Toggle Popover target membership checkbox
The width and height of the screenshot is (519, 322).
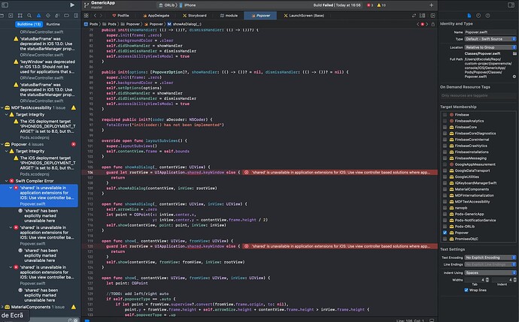[444, 233]
